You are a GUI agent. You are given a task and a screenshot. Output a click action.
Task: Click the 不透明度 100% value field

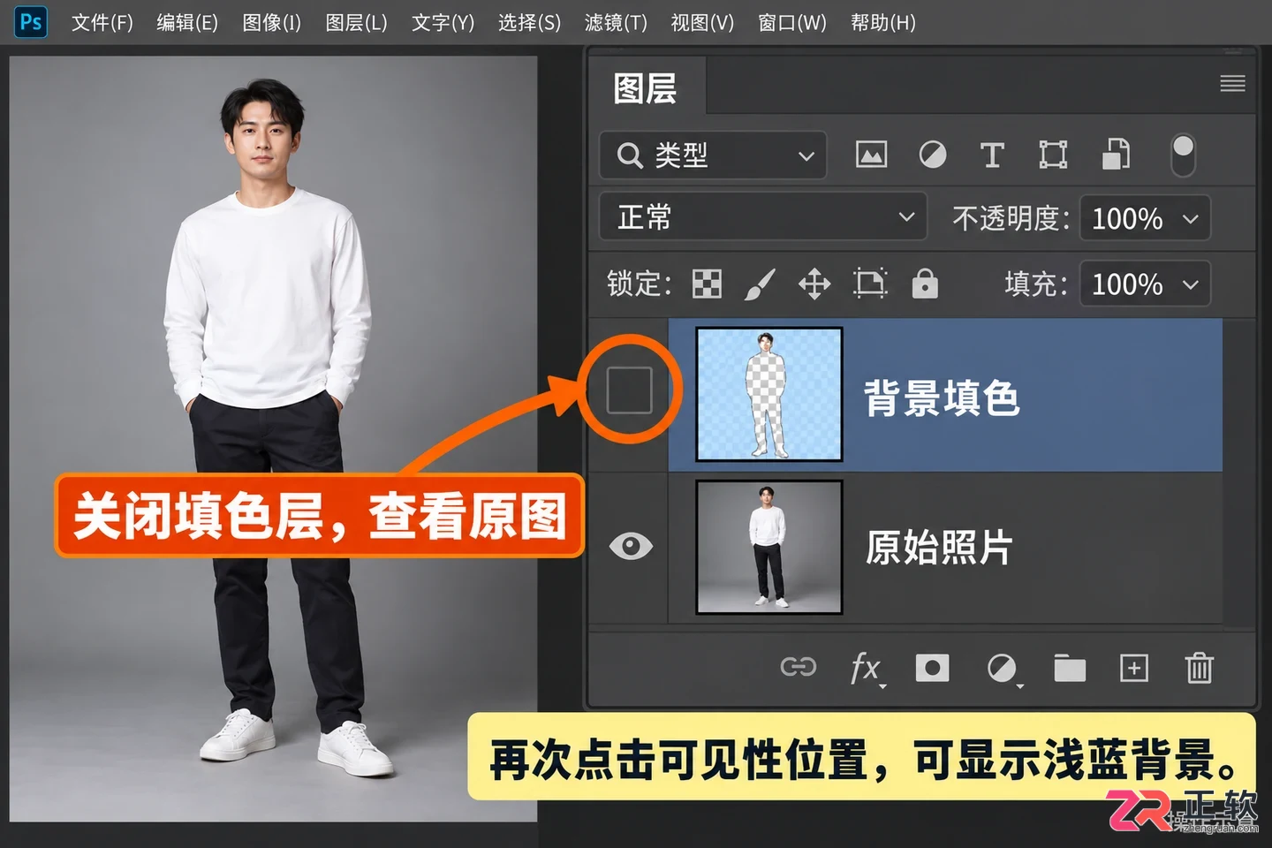pyautogui.click(x=1127, y=218)
